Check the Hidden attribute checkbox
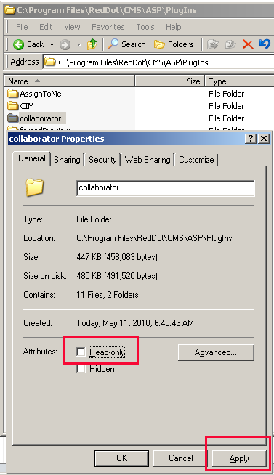The image size is (274, 475). pyautogui.click(x=81, y=369)
